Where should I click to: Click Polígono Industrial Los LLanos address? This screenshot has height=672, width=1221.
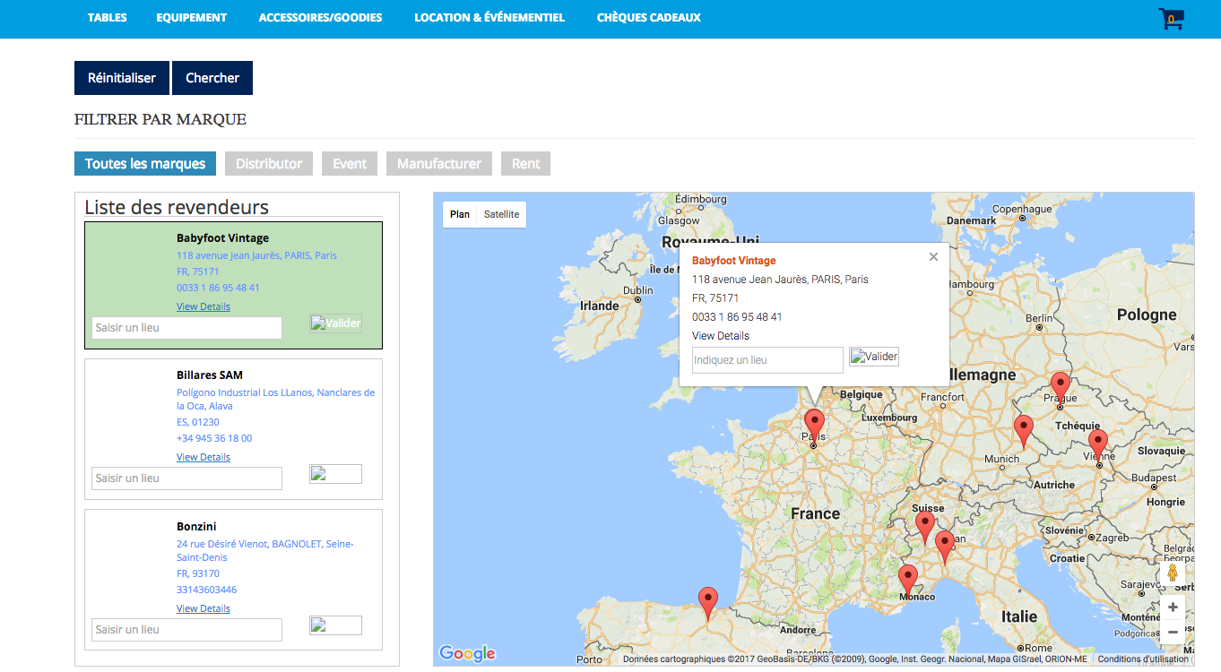click(x=276, y=400)
